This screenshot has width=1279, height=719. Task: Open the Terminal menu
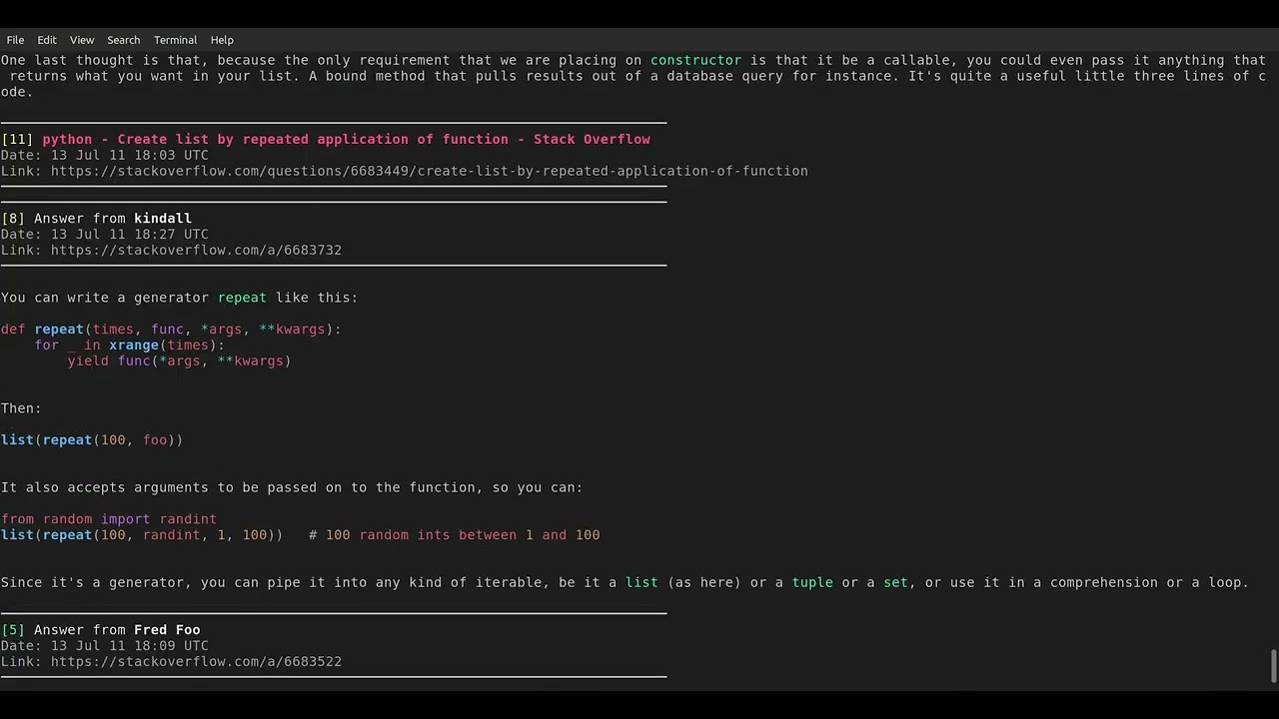click(x=175, y=40)
